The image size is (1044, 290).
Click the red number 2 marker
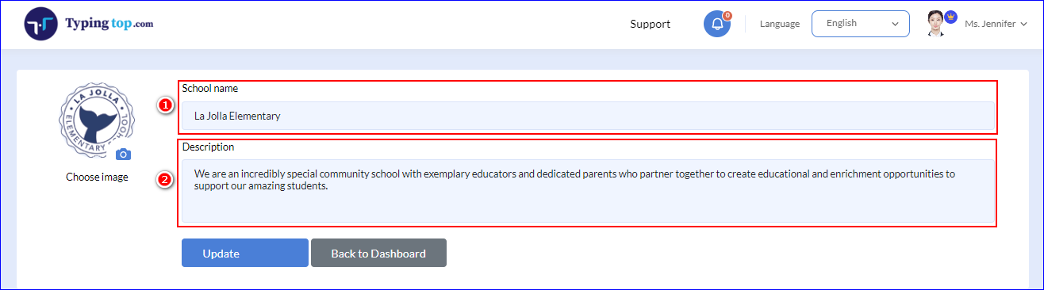click(165, 180)
